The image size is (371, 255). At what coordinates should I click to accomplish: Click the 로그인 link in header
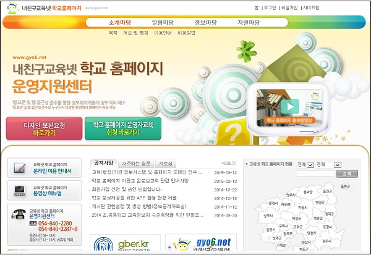[x=270, y=8]
